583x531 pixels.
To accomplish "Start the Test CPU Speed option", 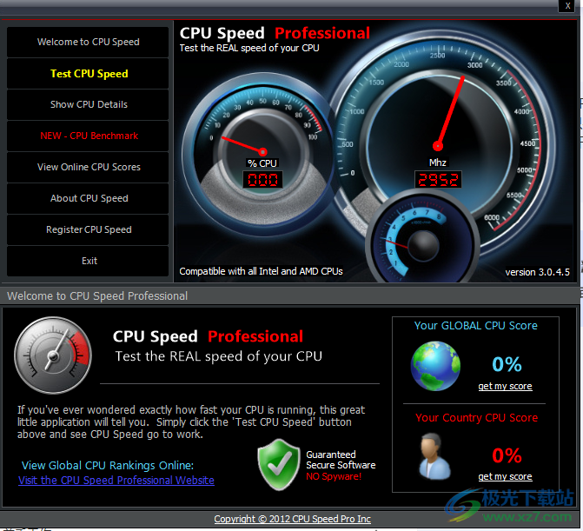I will pyautogui.click(x=88, y=74).
